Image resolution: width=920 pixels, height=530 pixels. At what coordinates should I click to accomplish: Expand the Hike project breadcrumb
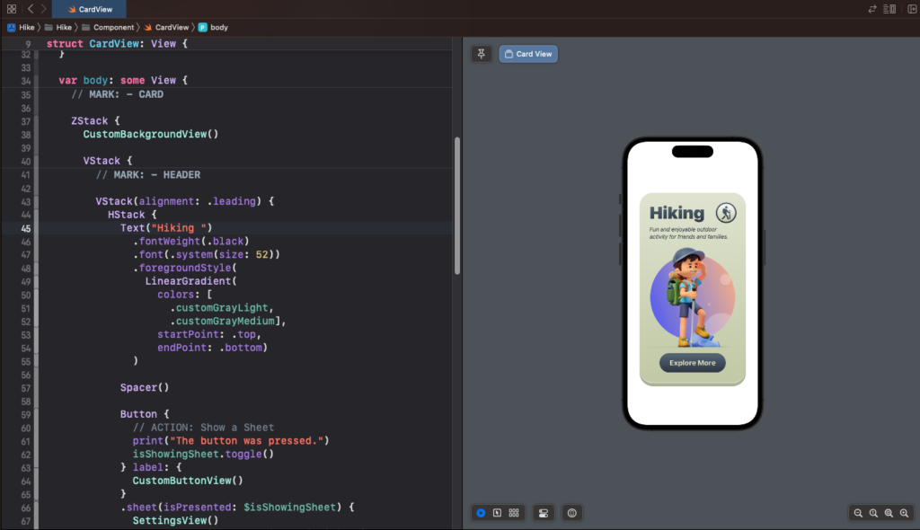21,27
